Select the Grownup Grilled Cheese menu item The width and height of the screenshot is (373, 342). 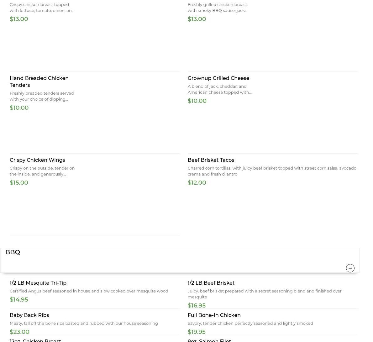point(218,78)
